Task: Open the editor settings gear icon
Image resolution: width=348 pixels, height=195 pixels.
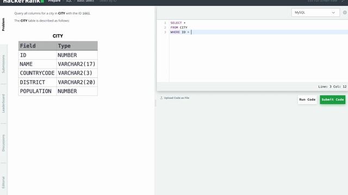Action: pos(345,12)
